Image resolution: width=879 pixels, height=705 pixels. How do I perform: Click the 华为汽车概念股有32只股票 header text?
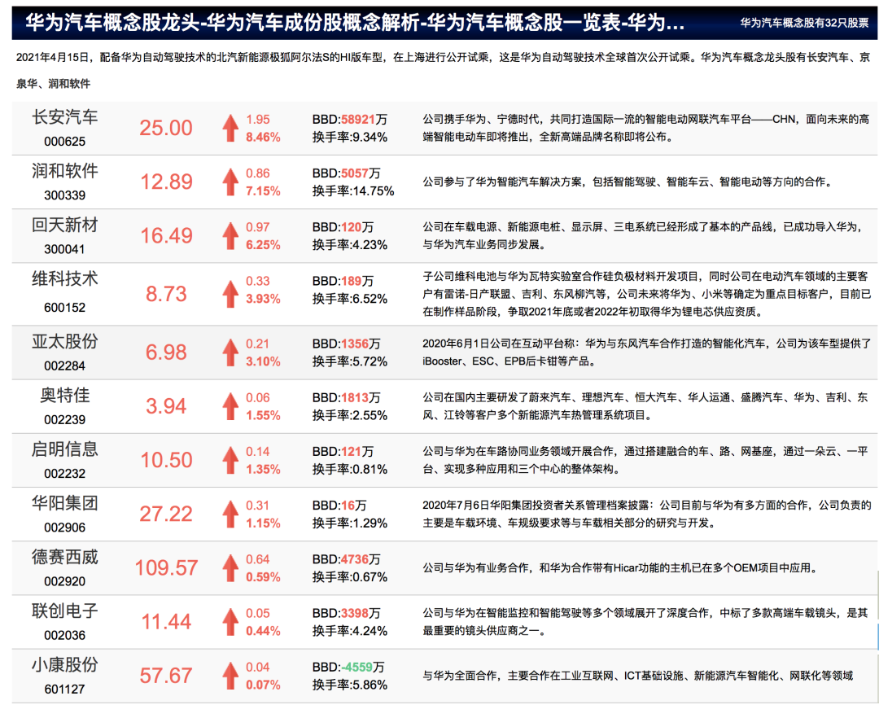(x=804, y=23)
